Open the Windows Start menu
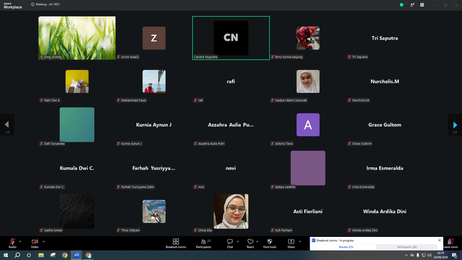The height and width of the screenshot is (260, 462). (6, 255)
